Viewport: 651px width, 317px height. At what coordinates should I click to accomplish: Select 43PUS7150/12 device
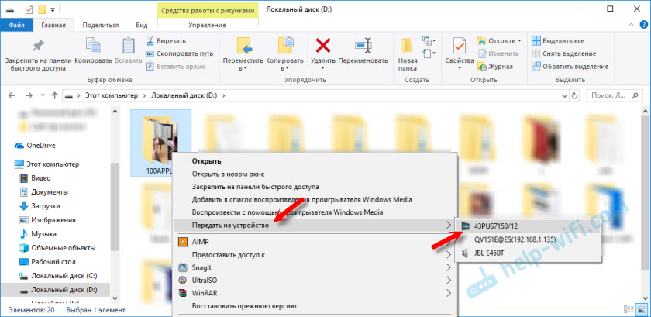(528, 226)
